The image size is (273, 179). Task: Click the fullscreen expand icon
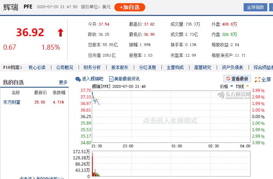click(257, 80)
